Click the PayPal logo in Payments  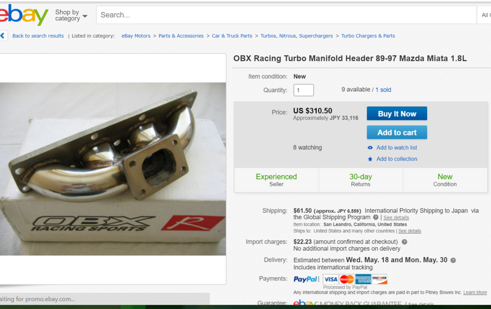[x=305, y=279]
